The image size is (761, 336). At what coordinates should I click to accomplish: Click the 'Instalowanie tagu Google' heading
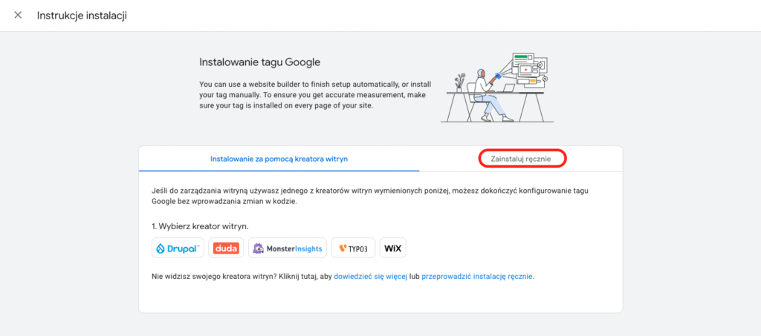tap(259, 62)
